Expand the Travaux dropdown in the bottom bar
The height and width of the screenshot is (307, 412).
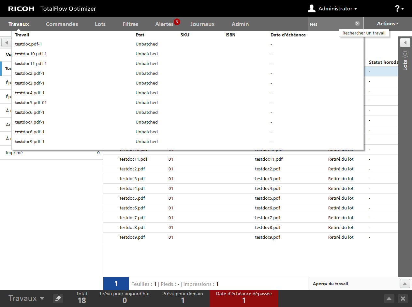click(x=26, y=299)
